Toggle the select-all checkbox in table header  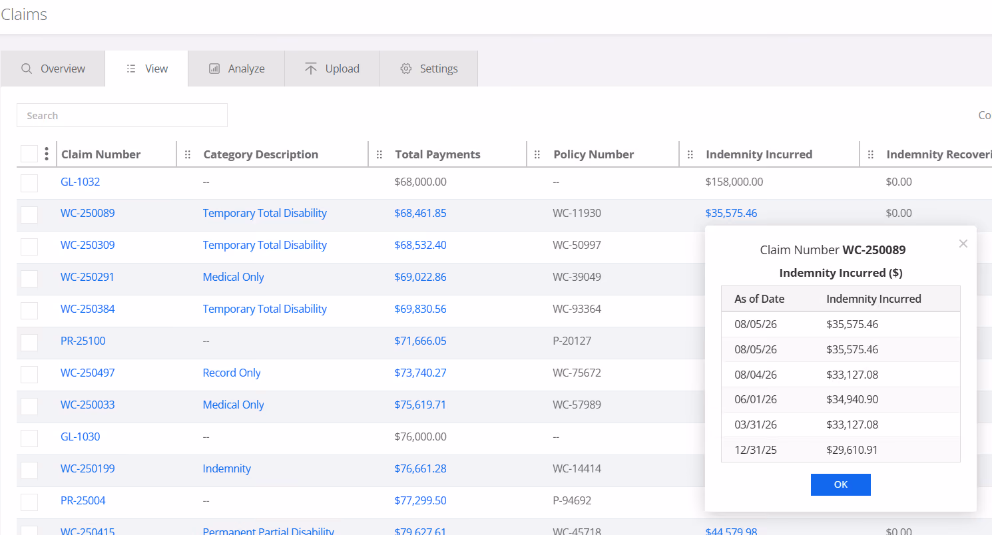(x=29, y=154)
